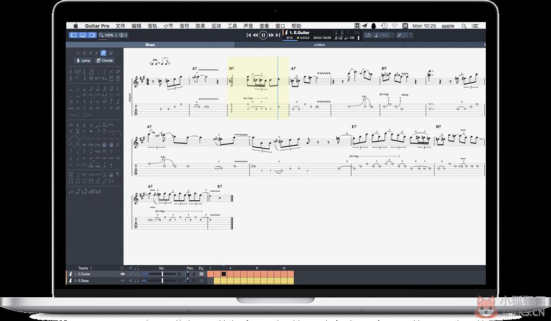Click the black current-bar block in E.Guitar timeline
551x321 pixels.
click(x=224, y=274)
